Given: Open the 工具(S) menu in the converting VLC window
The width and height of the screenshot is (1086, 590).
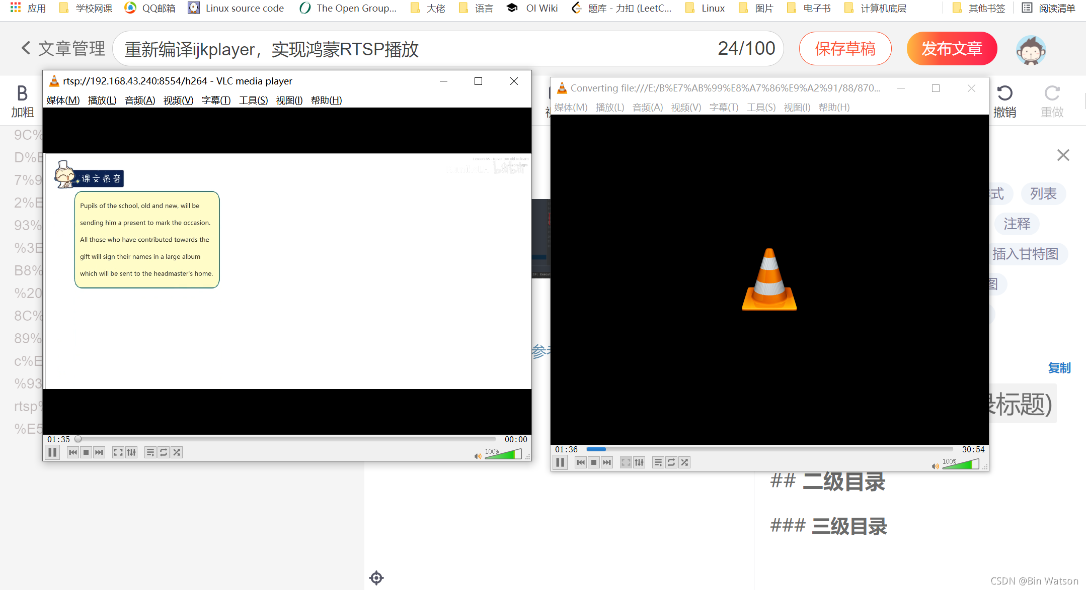Looking at the screenshot, I should [x=761, y=107].
